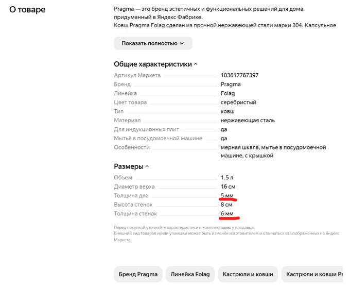Image resolution: width=350 pixels, height=287 pixels.
Task: Click the "Для индукционных плит" label
Action: click(x=146, y=129)
